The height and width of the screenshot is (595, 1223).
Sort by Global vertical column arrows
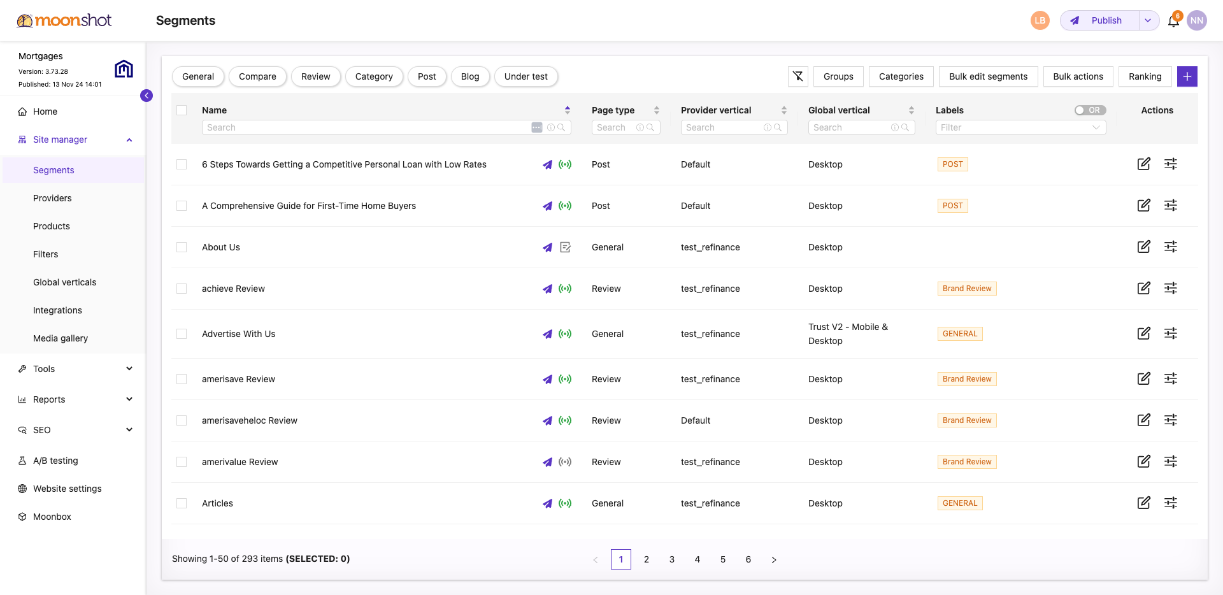[912, 110]
